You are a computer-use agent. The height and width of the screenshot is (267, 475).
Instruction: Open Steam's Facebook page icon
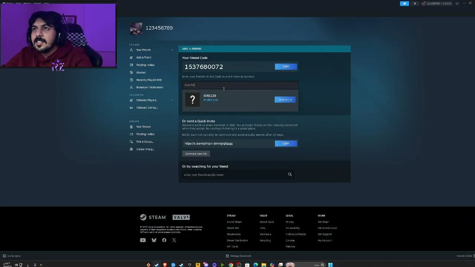click(164, 240)
